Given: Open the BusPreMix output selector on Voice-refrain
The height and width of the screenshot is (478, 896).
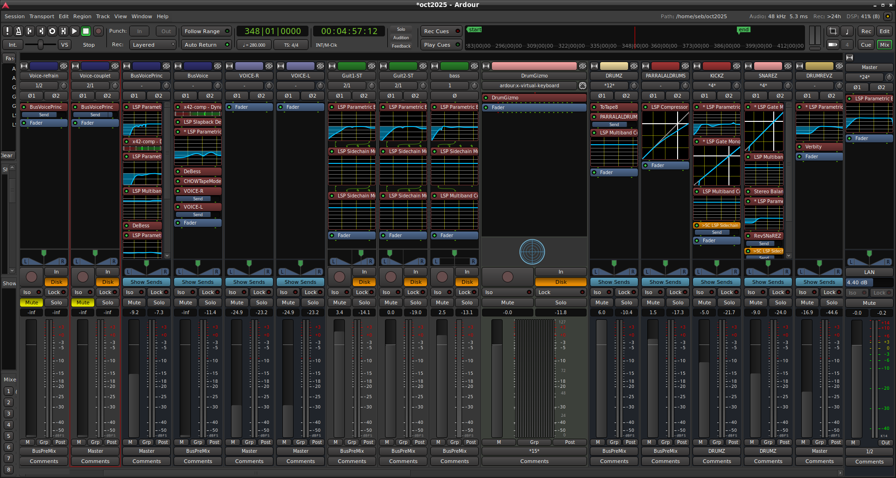Looking at the screenshot, I should (x=44, y=451).
